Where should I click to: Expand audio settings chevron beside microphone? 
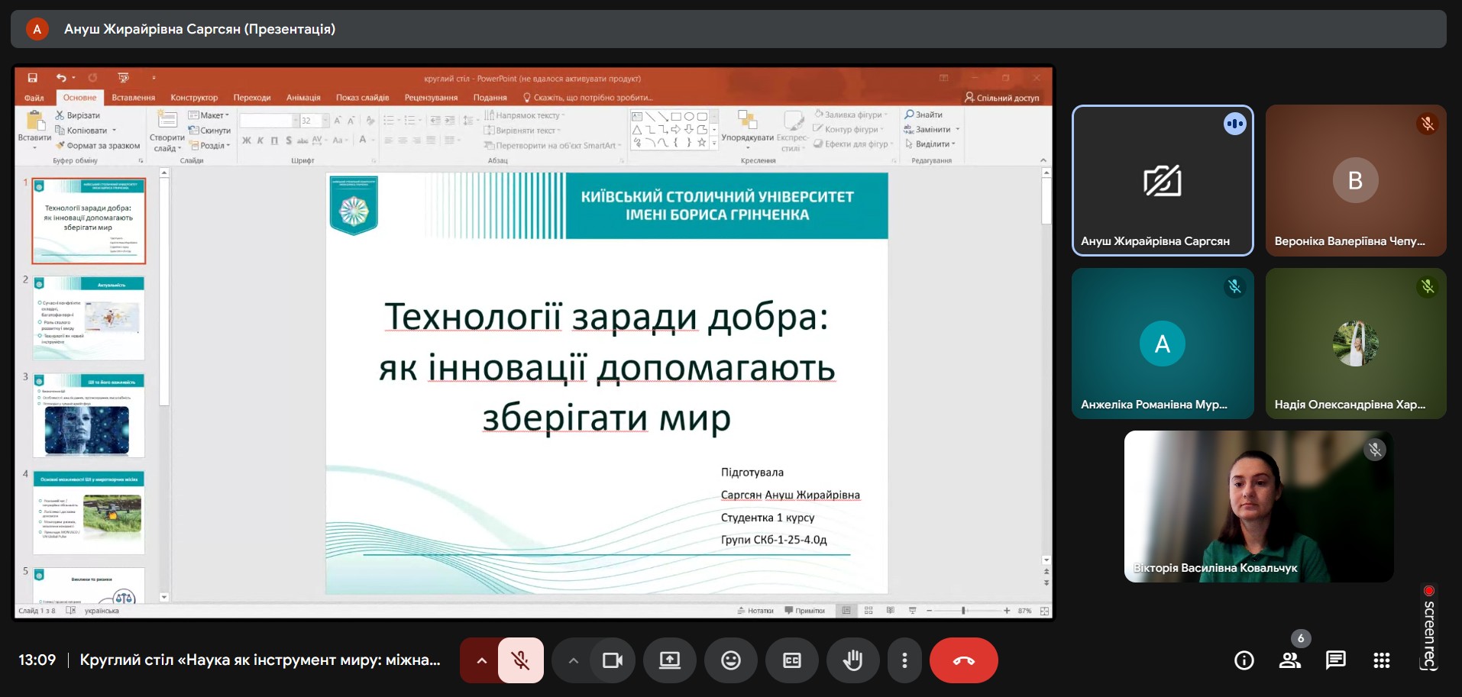[x=481, y=660]
